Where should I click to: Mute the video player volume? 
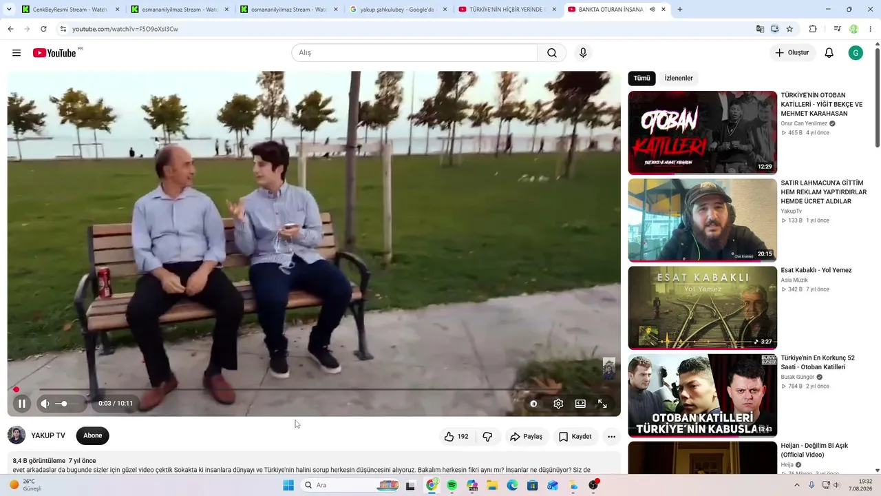[45, 404]
